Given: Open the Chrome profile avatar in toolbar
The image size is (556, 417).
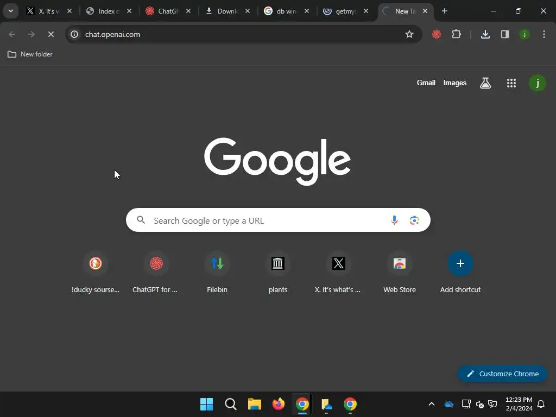Looking at the screenshot, I should coord(525,34).
